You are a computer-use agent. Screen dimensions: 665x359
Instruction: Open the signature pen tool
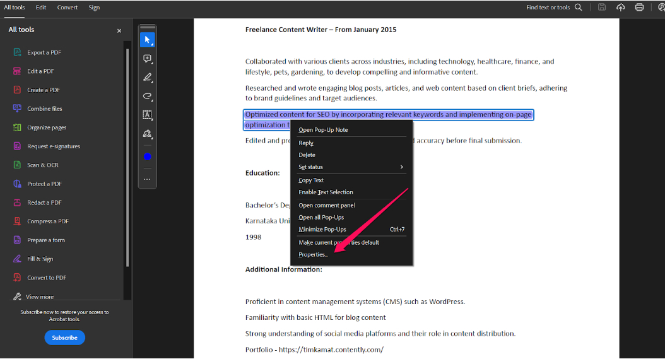point(147,134)
